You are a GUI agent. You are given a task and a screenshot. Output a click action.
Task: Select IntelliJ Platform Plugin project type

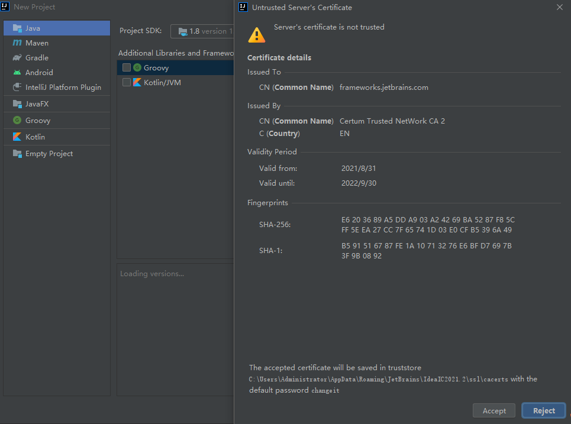point(57,88)
